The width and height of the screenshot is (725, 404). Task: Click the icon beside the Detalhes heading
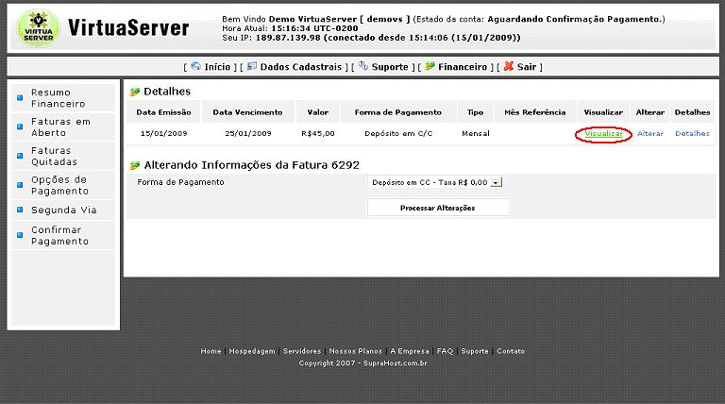pyautogui.click(x=135, y=92)
